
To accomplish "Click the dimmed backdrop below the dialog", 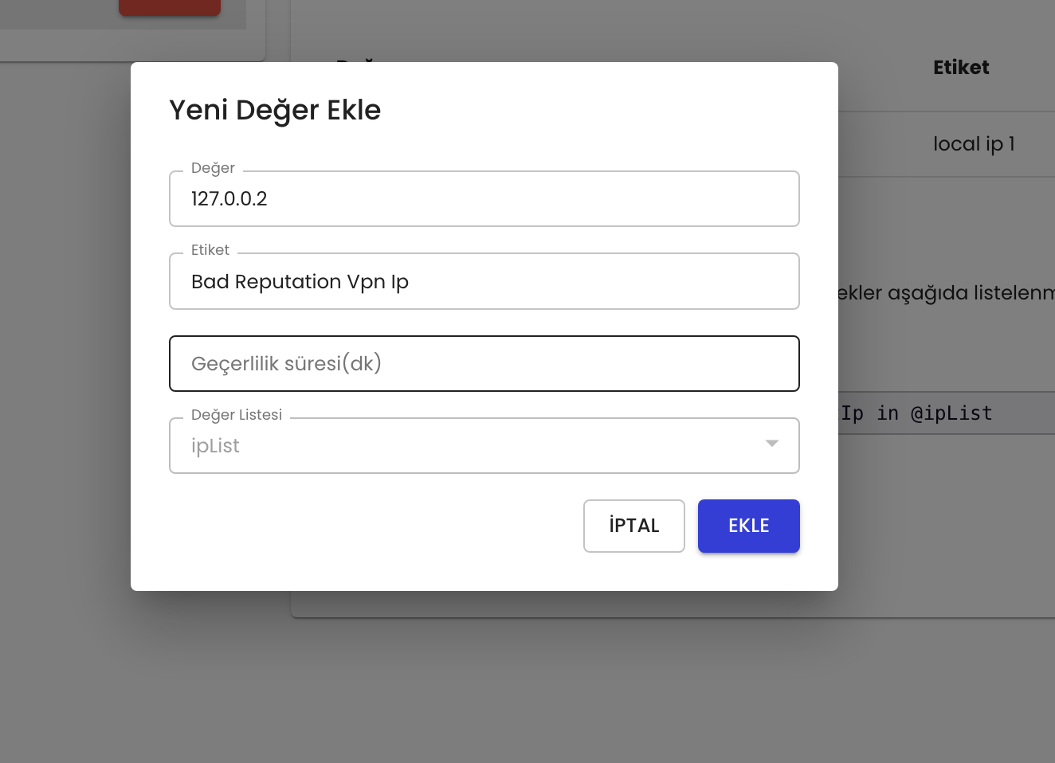I will click(484, 677).
